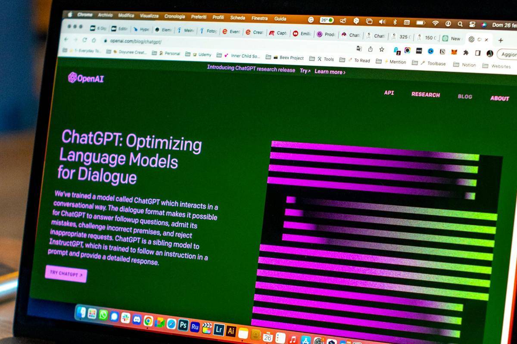517x344 pixels.
Task: Open the Modifica menu
Action: [126, 15]
